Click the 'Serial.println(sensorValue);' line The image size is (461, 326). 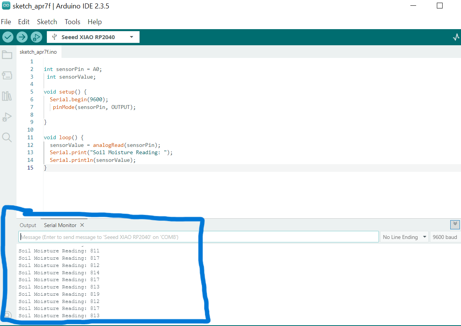pos(93,160)
